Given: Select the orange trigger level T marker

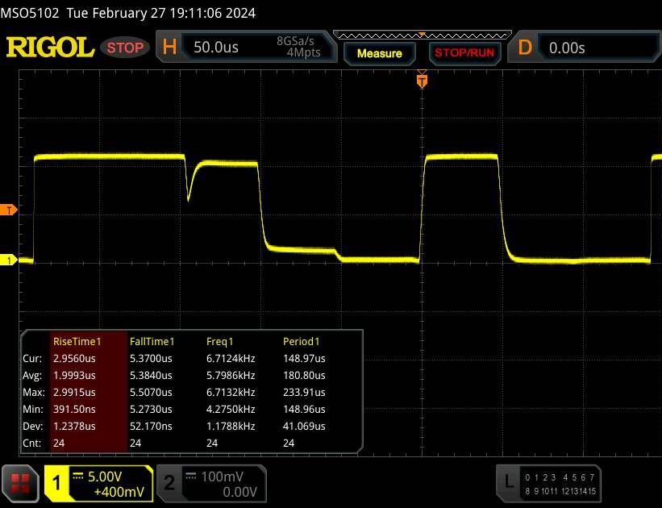Looking at the screenshot, I should point(8,210).
